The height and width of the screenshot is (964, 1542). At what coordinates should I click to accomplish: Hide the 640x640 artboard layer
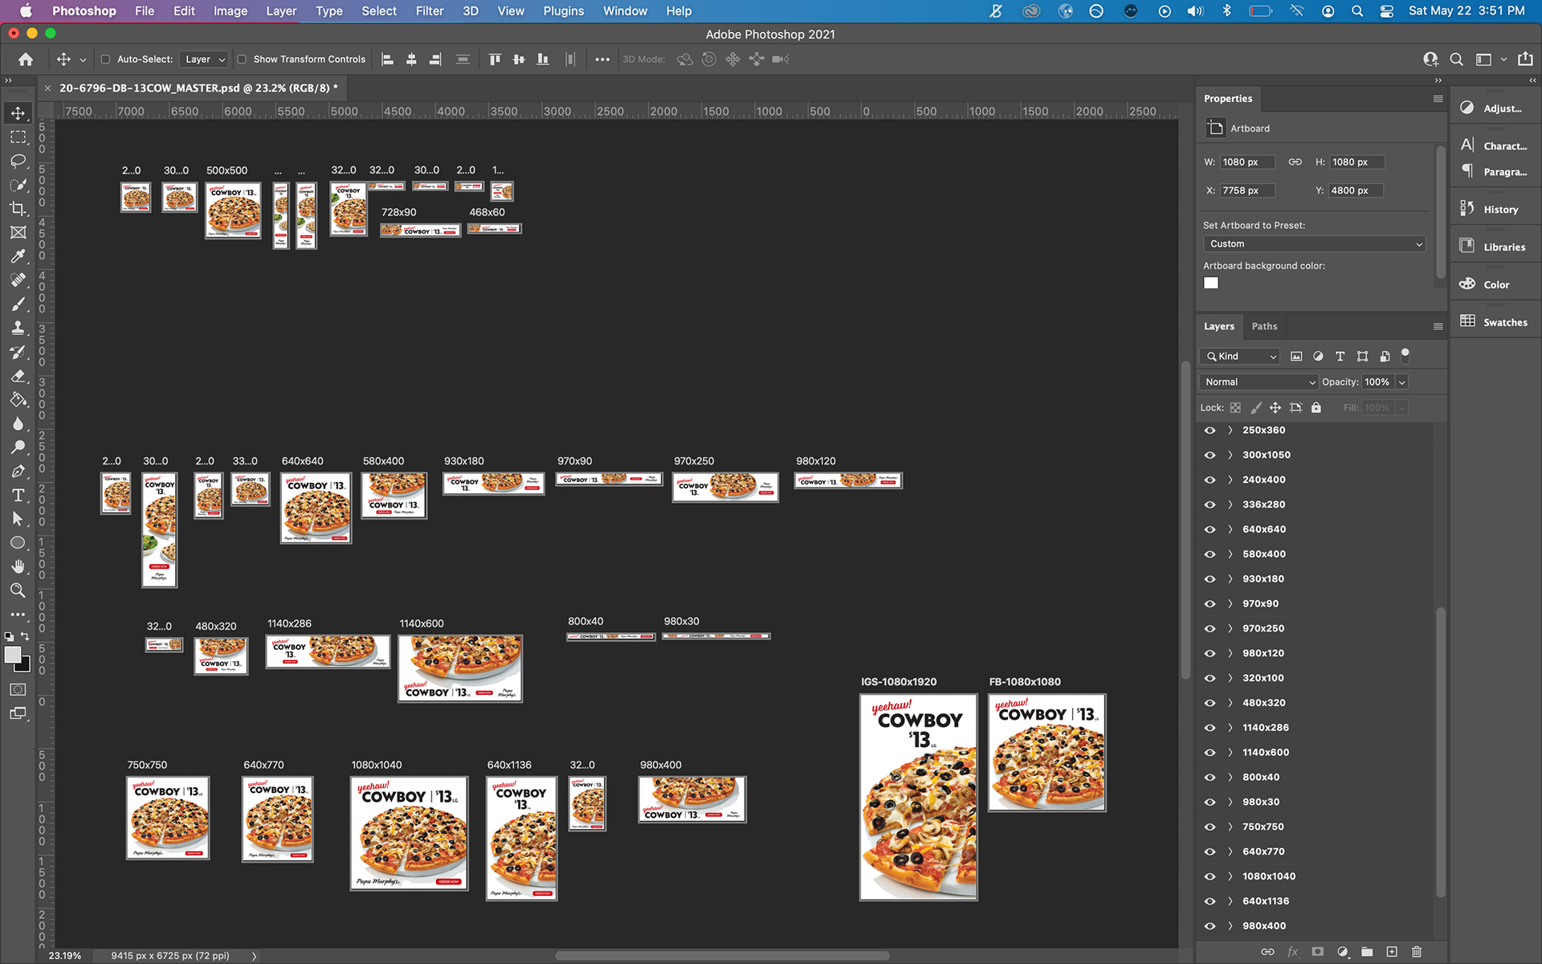pyautogui.click(x=1210, y=529)
